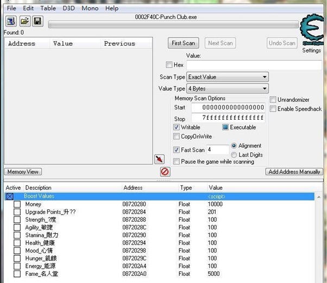327x283 pixels.
Task: Open the Scan Type dropdown
Action: tap(228, 77)
